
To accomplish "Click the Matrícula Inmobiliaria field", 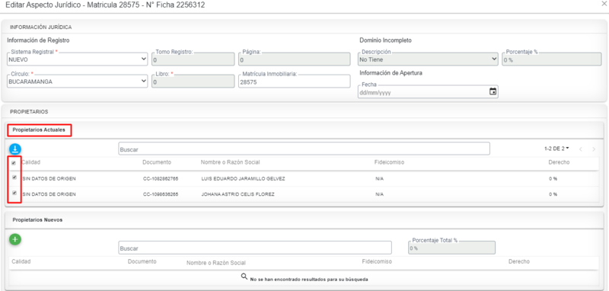I will pos(294,82).
